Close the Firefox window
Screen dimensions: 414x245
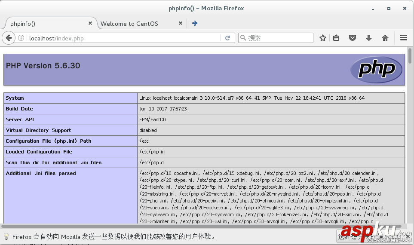point(405,9)
